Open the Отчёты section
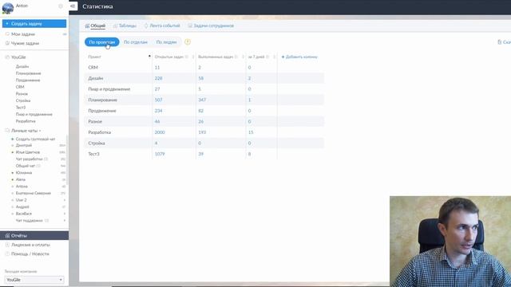The image size is (511, 287). (34, 236)
